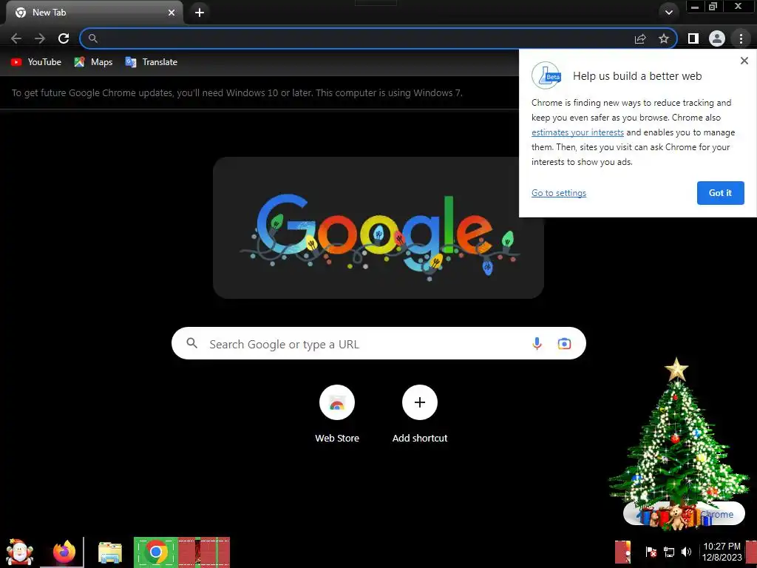Click the share page icon in address bar
The height and width of the screenshot is (568, 757).
coord(640,38)
